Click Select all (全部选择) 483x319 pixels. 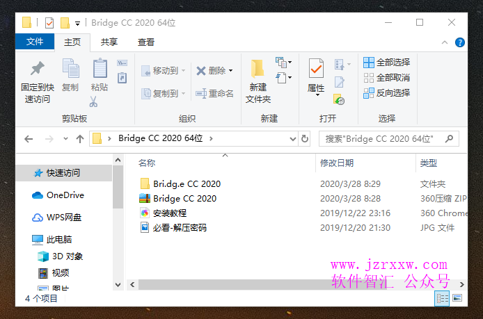tap(386, 63)
